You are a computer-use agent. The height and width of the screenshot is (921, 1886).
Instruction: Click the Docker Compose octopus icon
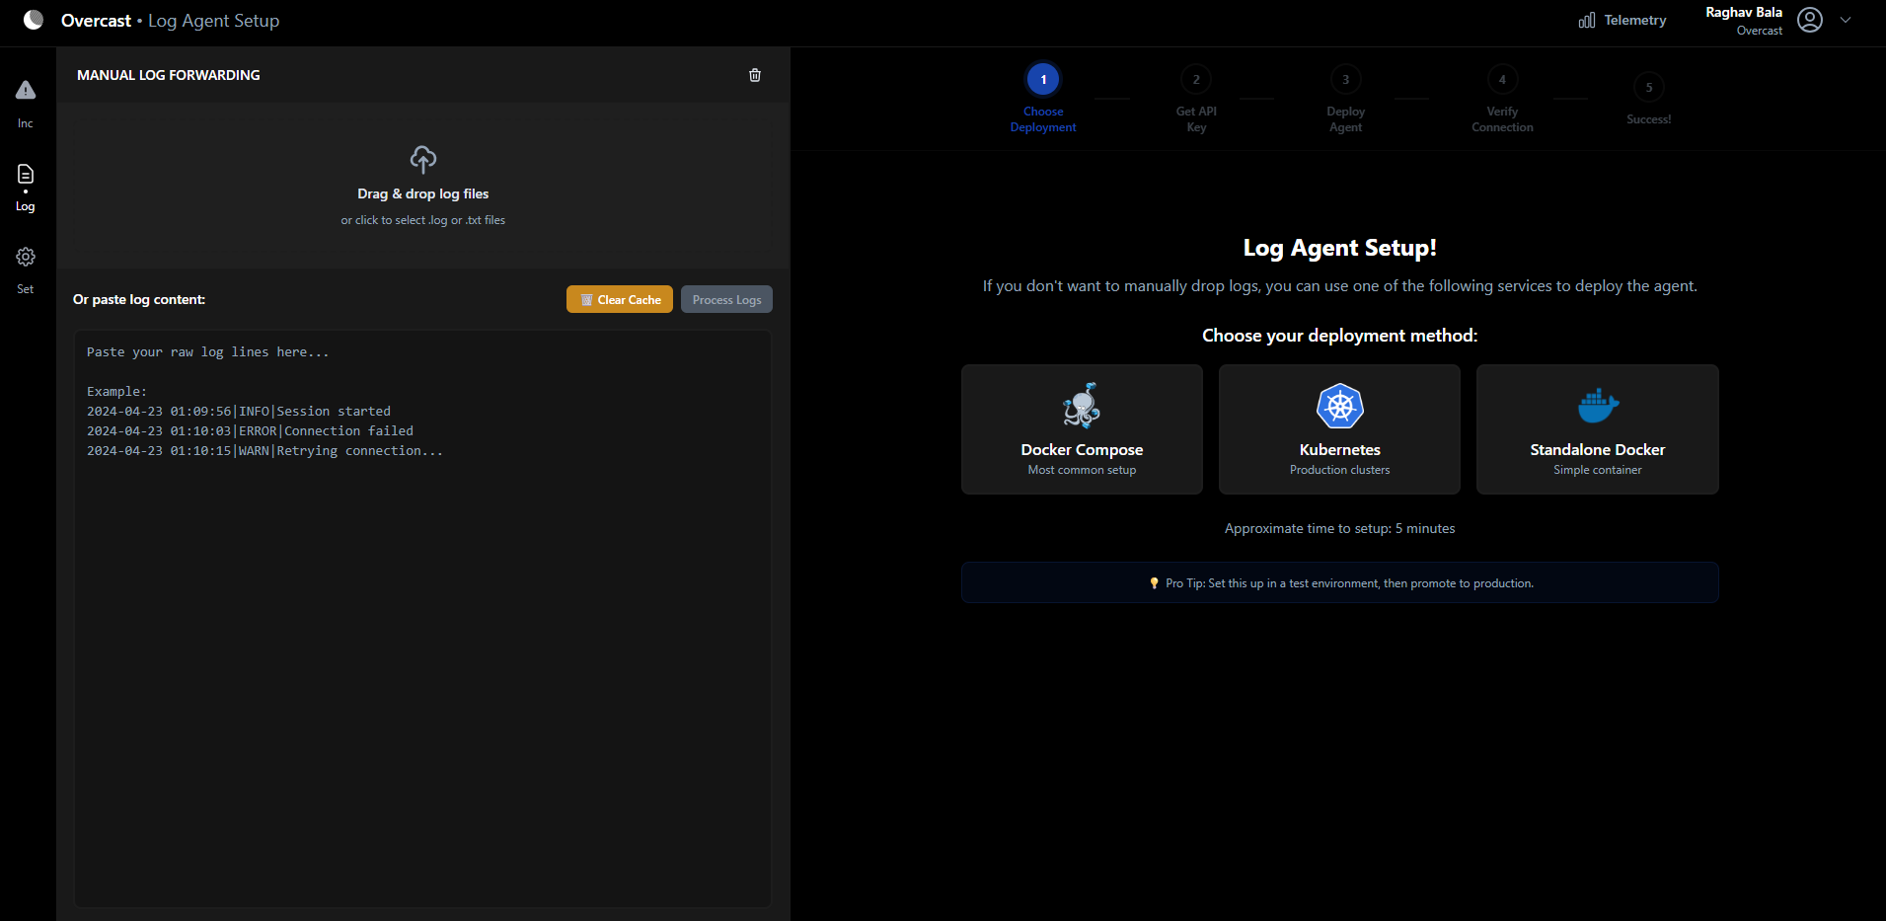(1082, 405)
